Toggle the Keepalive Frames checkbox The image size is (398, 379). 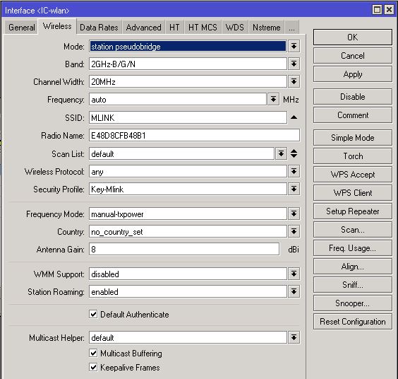click(93, 367)
